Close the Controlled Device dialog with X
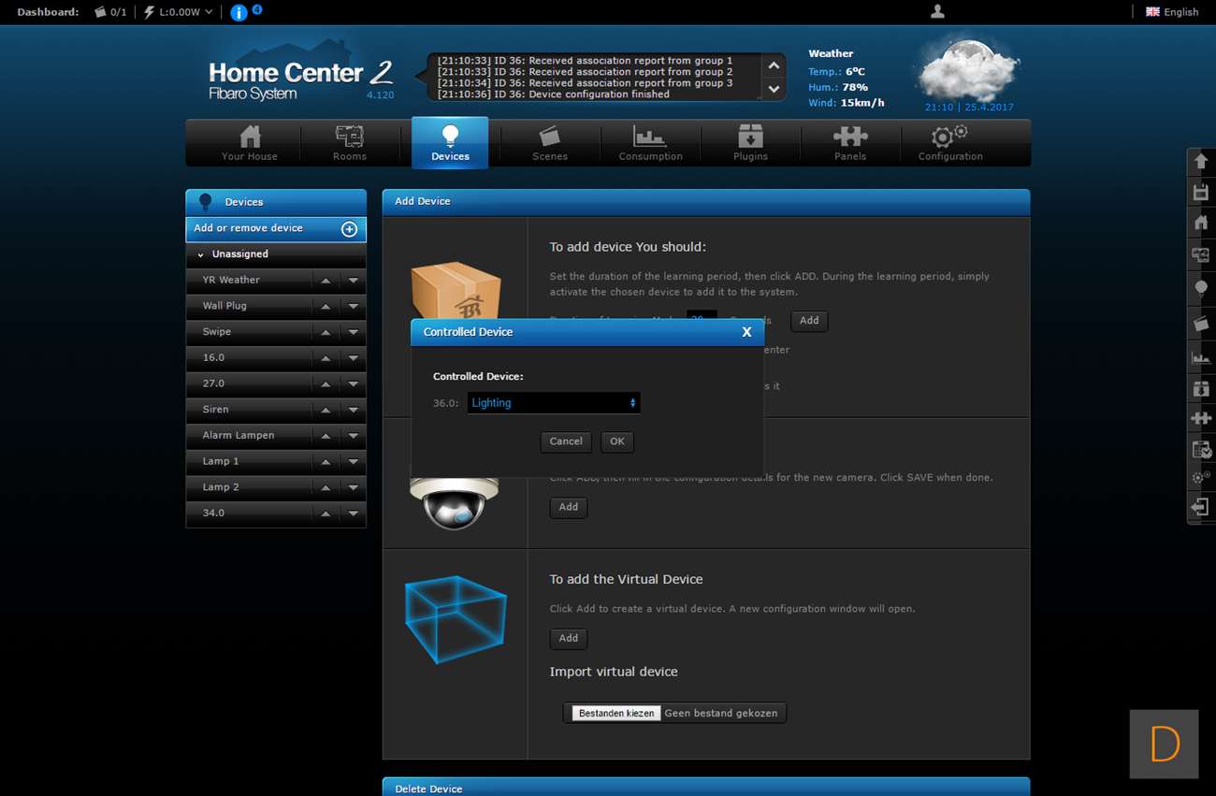This screenshot has height=796, width=1216. point(746,332)
